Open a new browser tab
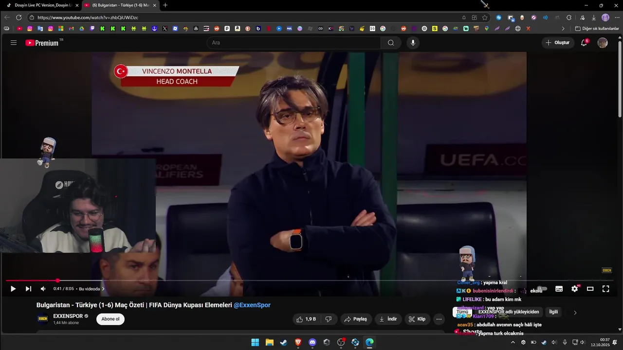623x350 pixels. click(165, 5)
